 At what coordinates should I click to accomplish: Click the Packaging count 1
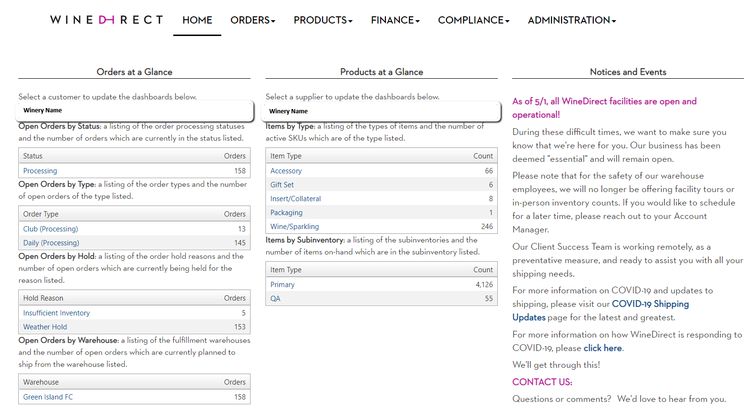pos(491,213)
